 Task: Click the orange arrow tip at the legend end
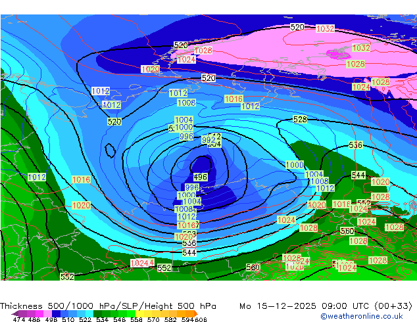[x=196, y=313]
